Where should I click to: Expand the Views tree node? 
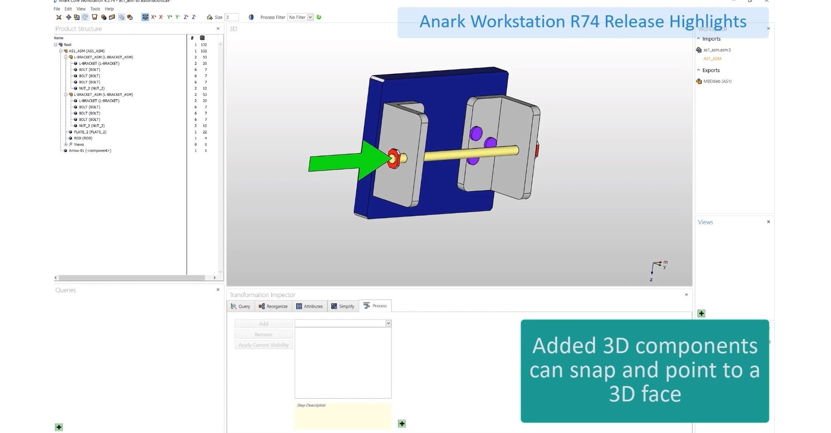[x=65, y=144]
